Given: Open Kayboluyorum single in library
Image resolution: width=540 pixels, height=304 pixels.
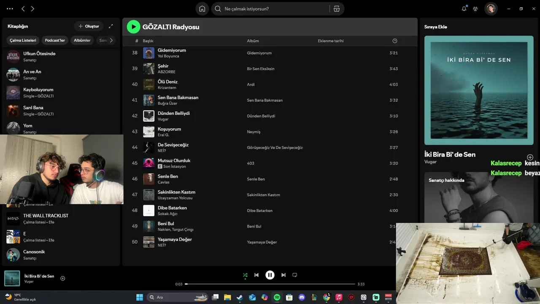Looking at the screenshot, I should click(61, 92).
